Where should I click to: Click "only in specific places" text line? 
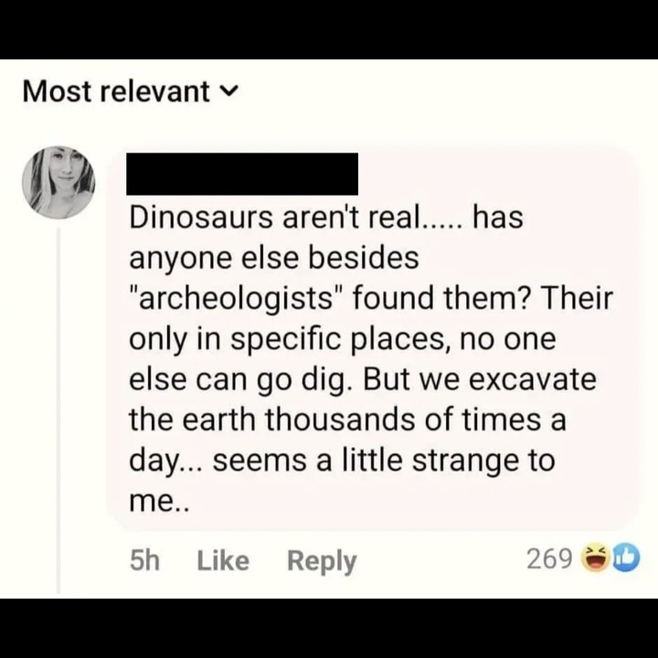tap(292, 339)
